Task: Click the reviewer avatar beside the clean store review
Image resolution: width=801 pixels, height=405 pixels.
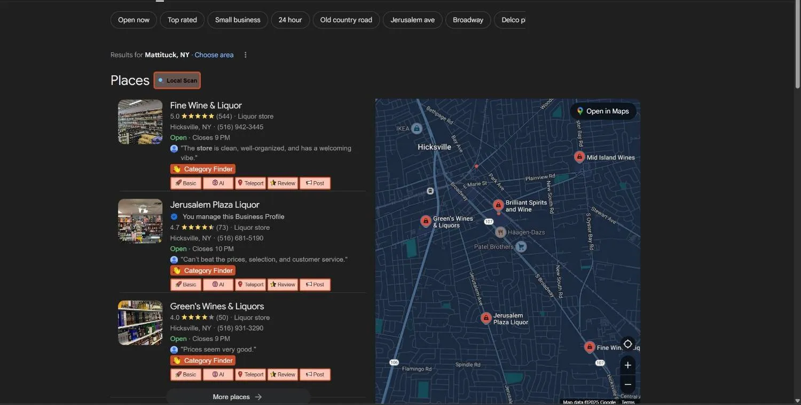Action: pos(174,149)
